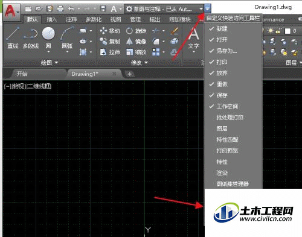This screenshot has width=302, height=237.
Task: Toggle the layer lock icon
Action: (x=278, y=31)
